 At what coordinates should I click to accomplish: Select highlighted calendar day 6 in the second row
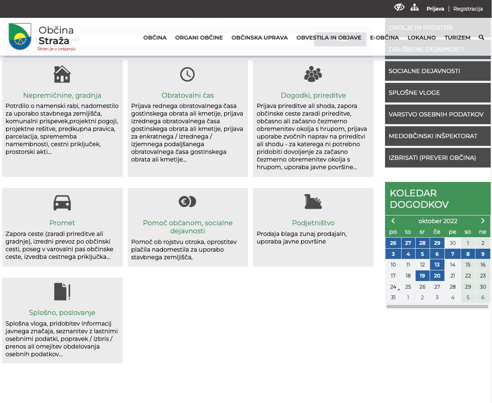click(437, 254)
